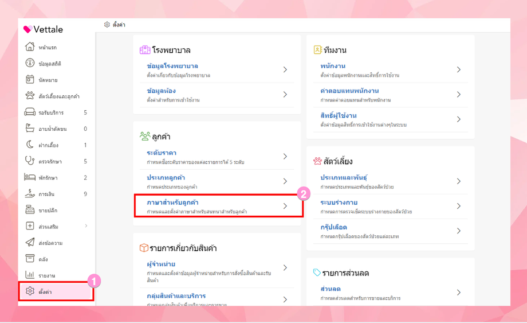Viewport: 527px width, 323px height.
Task: Open the การเงิน hand-with-dollar icon
Action: (30, 193)
